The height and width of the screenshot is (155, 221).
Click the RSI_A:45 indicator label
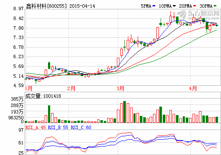(x=36, y=127)
